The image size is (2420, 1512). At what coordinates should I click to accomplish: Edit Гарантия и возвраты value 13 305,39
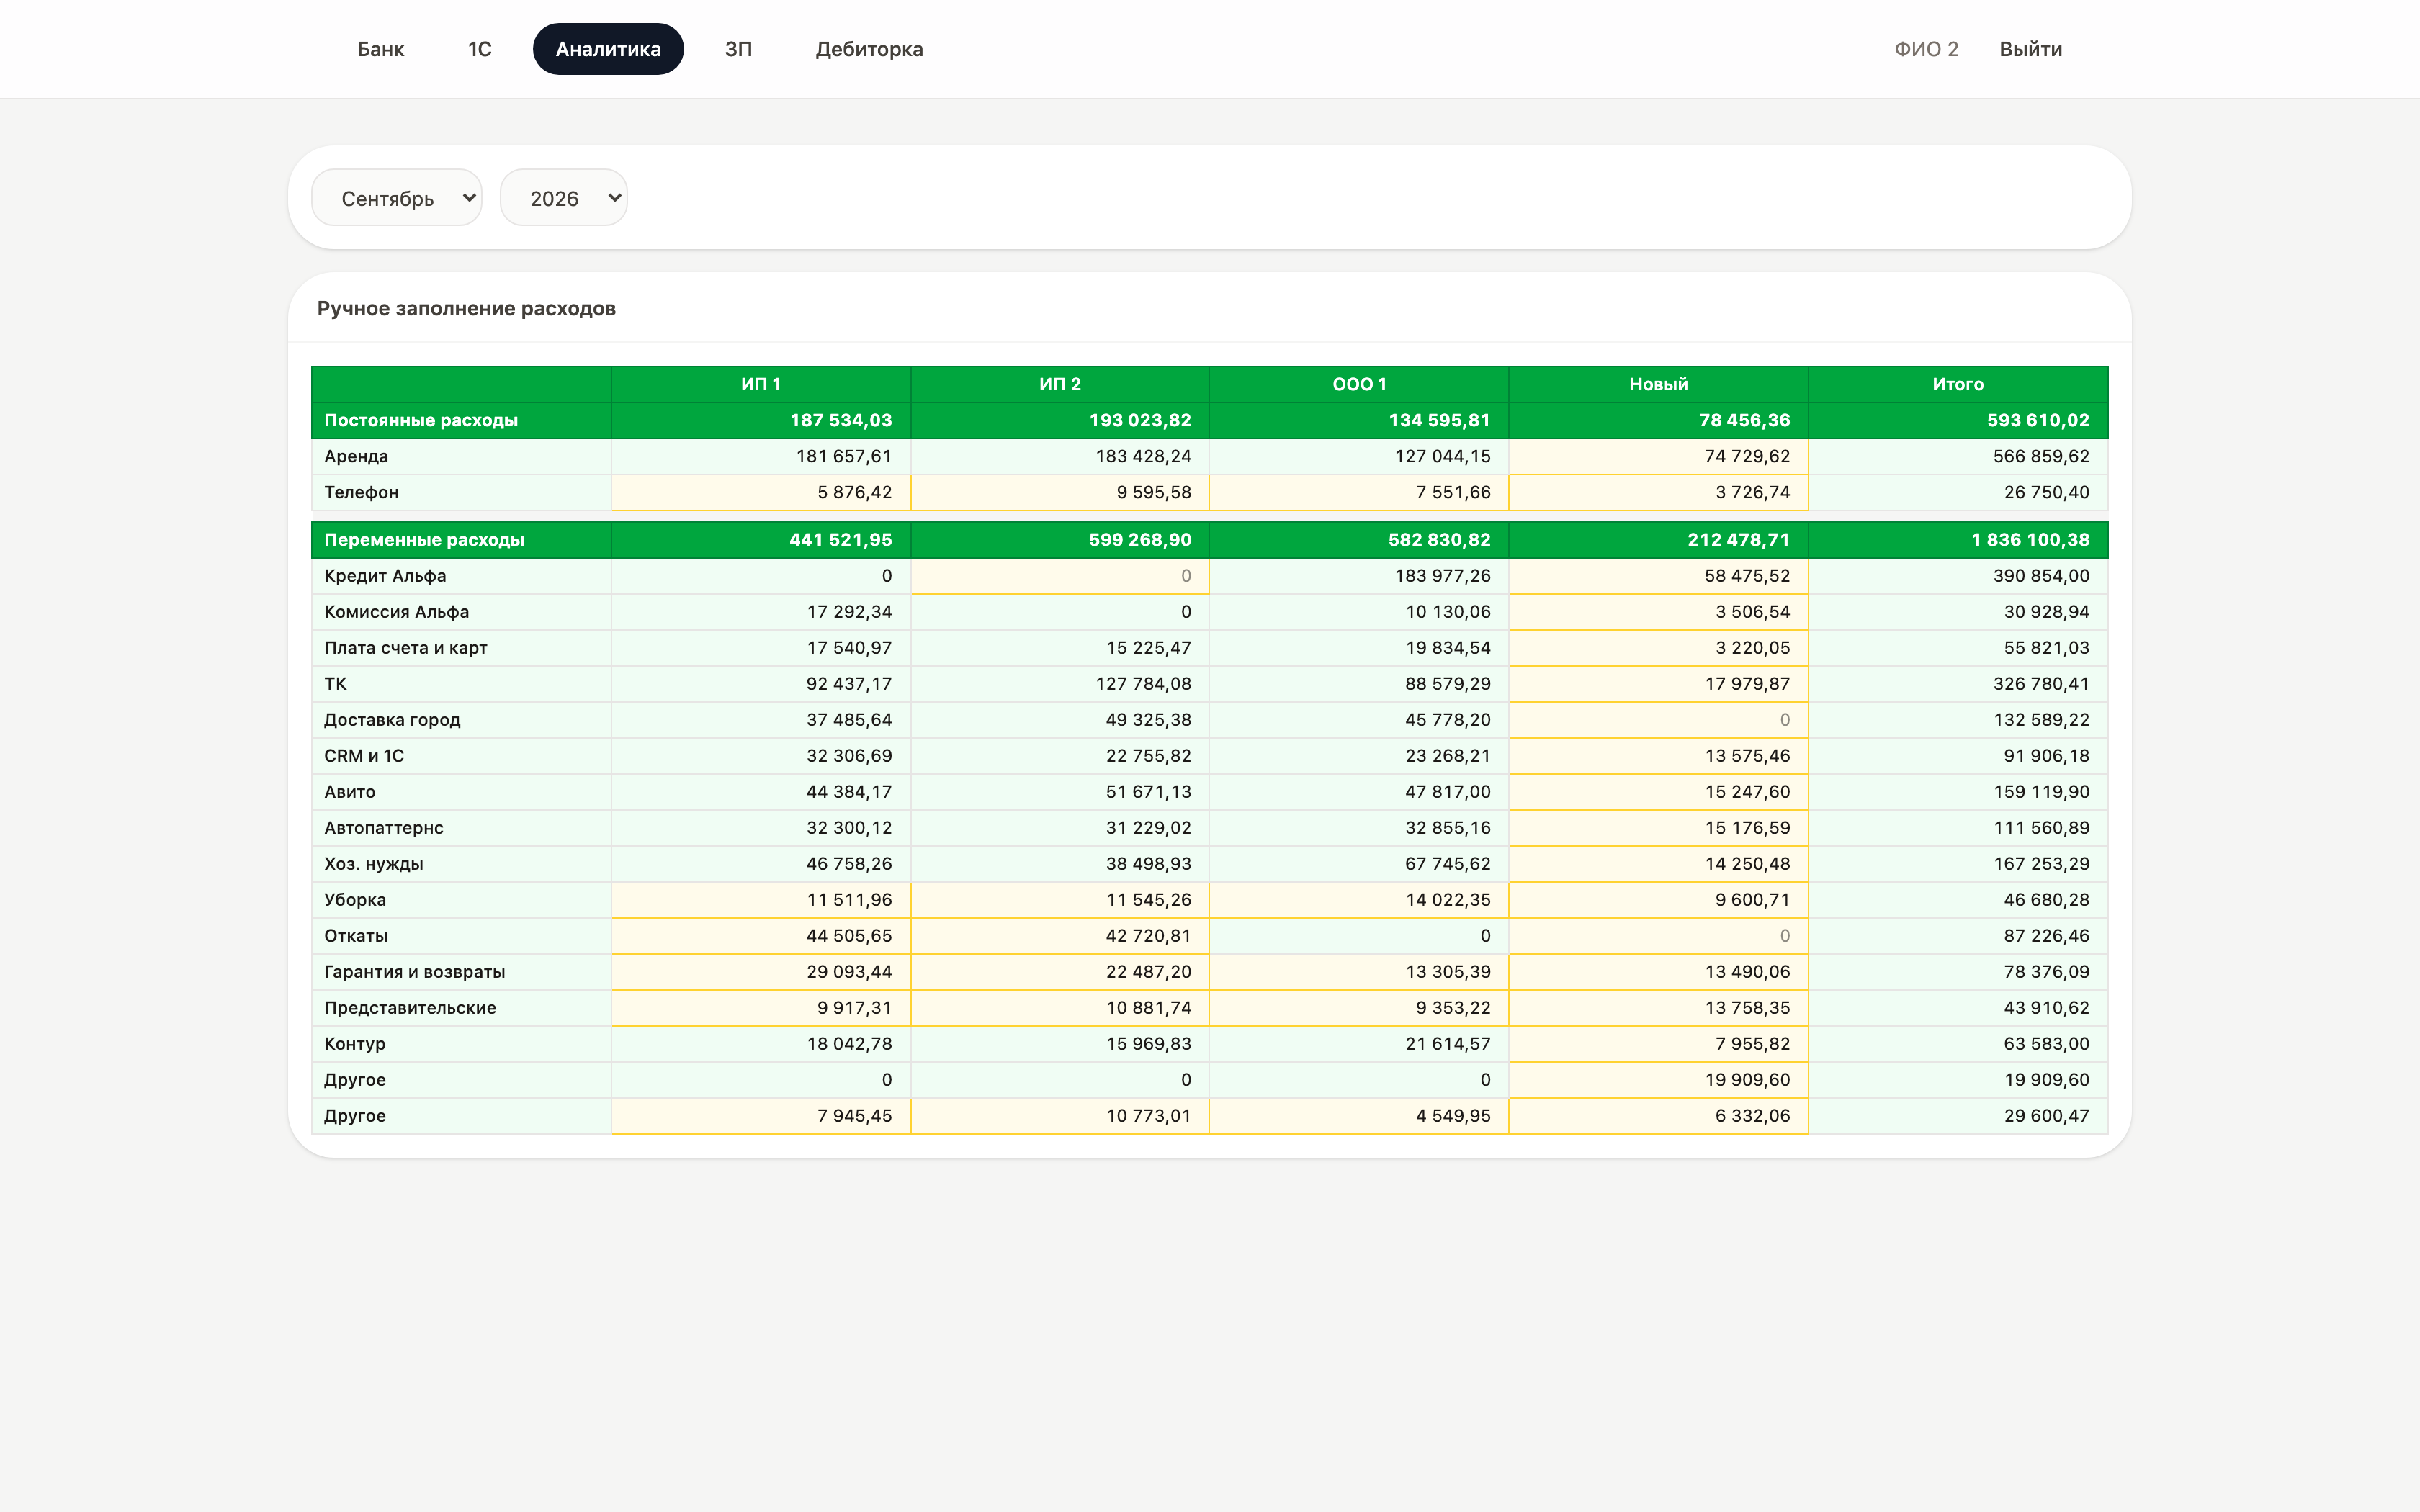pos(1359,972)
